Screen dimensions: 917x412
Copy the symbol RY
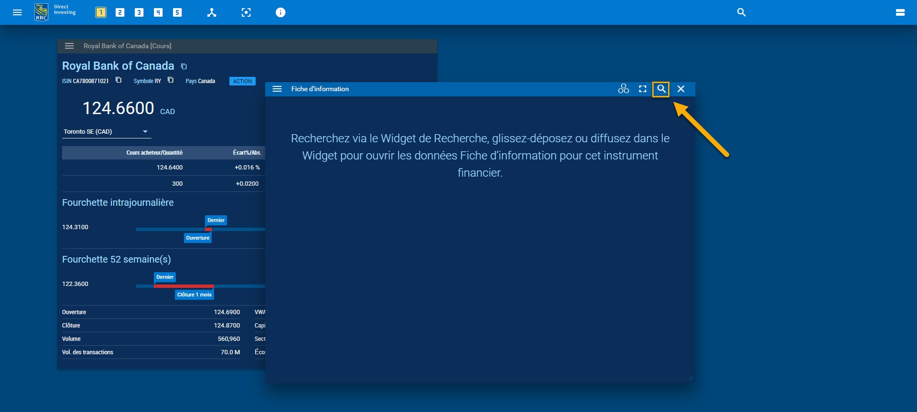[x=171, y=80]
